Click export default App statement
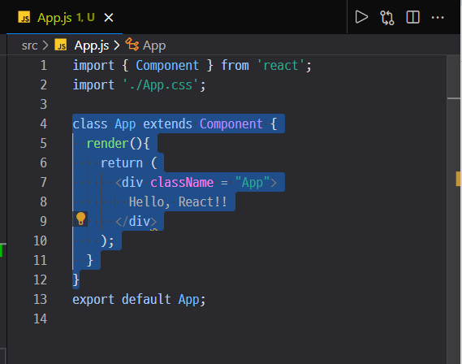The width and height of the screenshot is (462, 364). click(139, 300)
